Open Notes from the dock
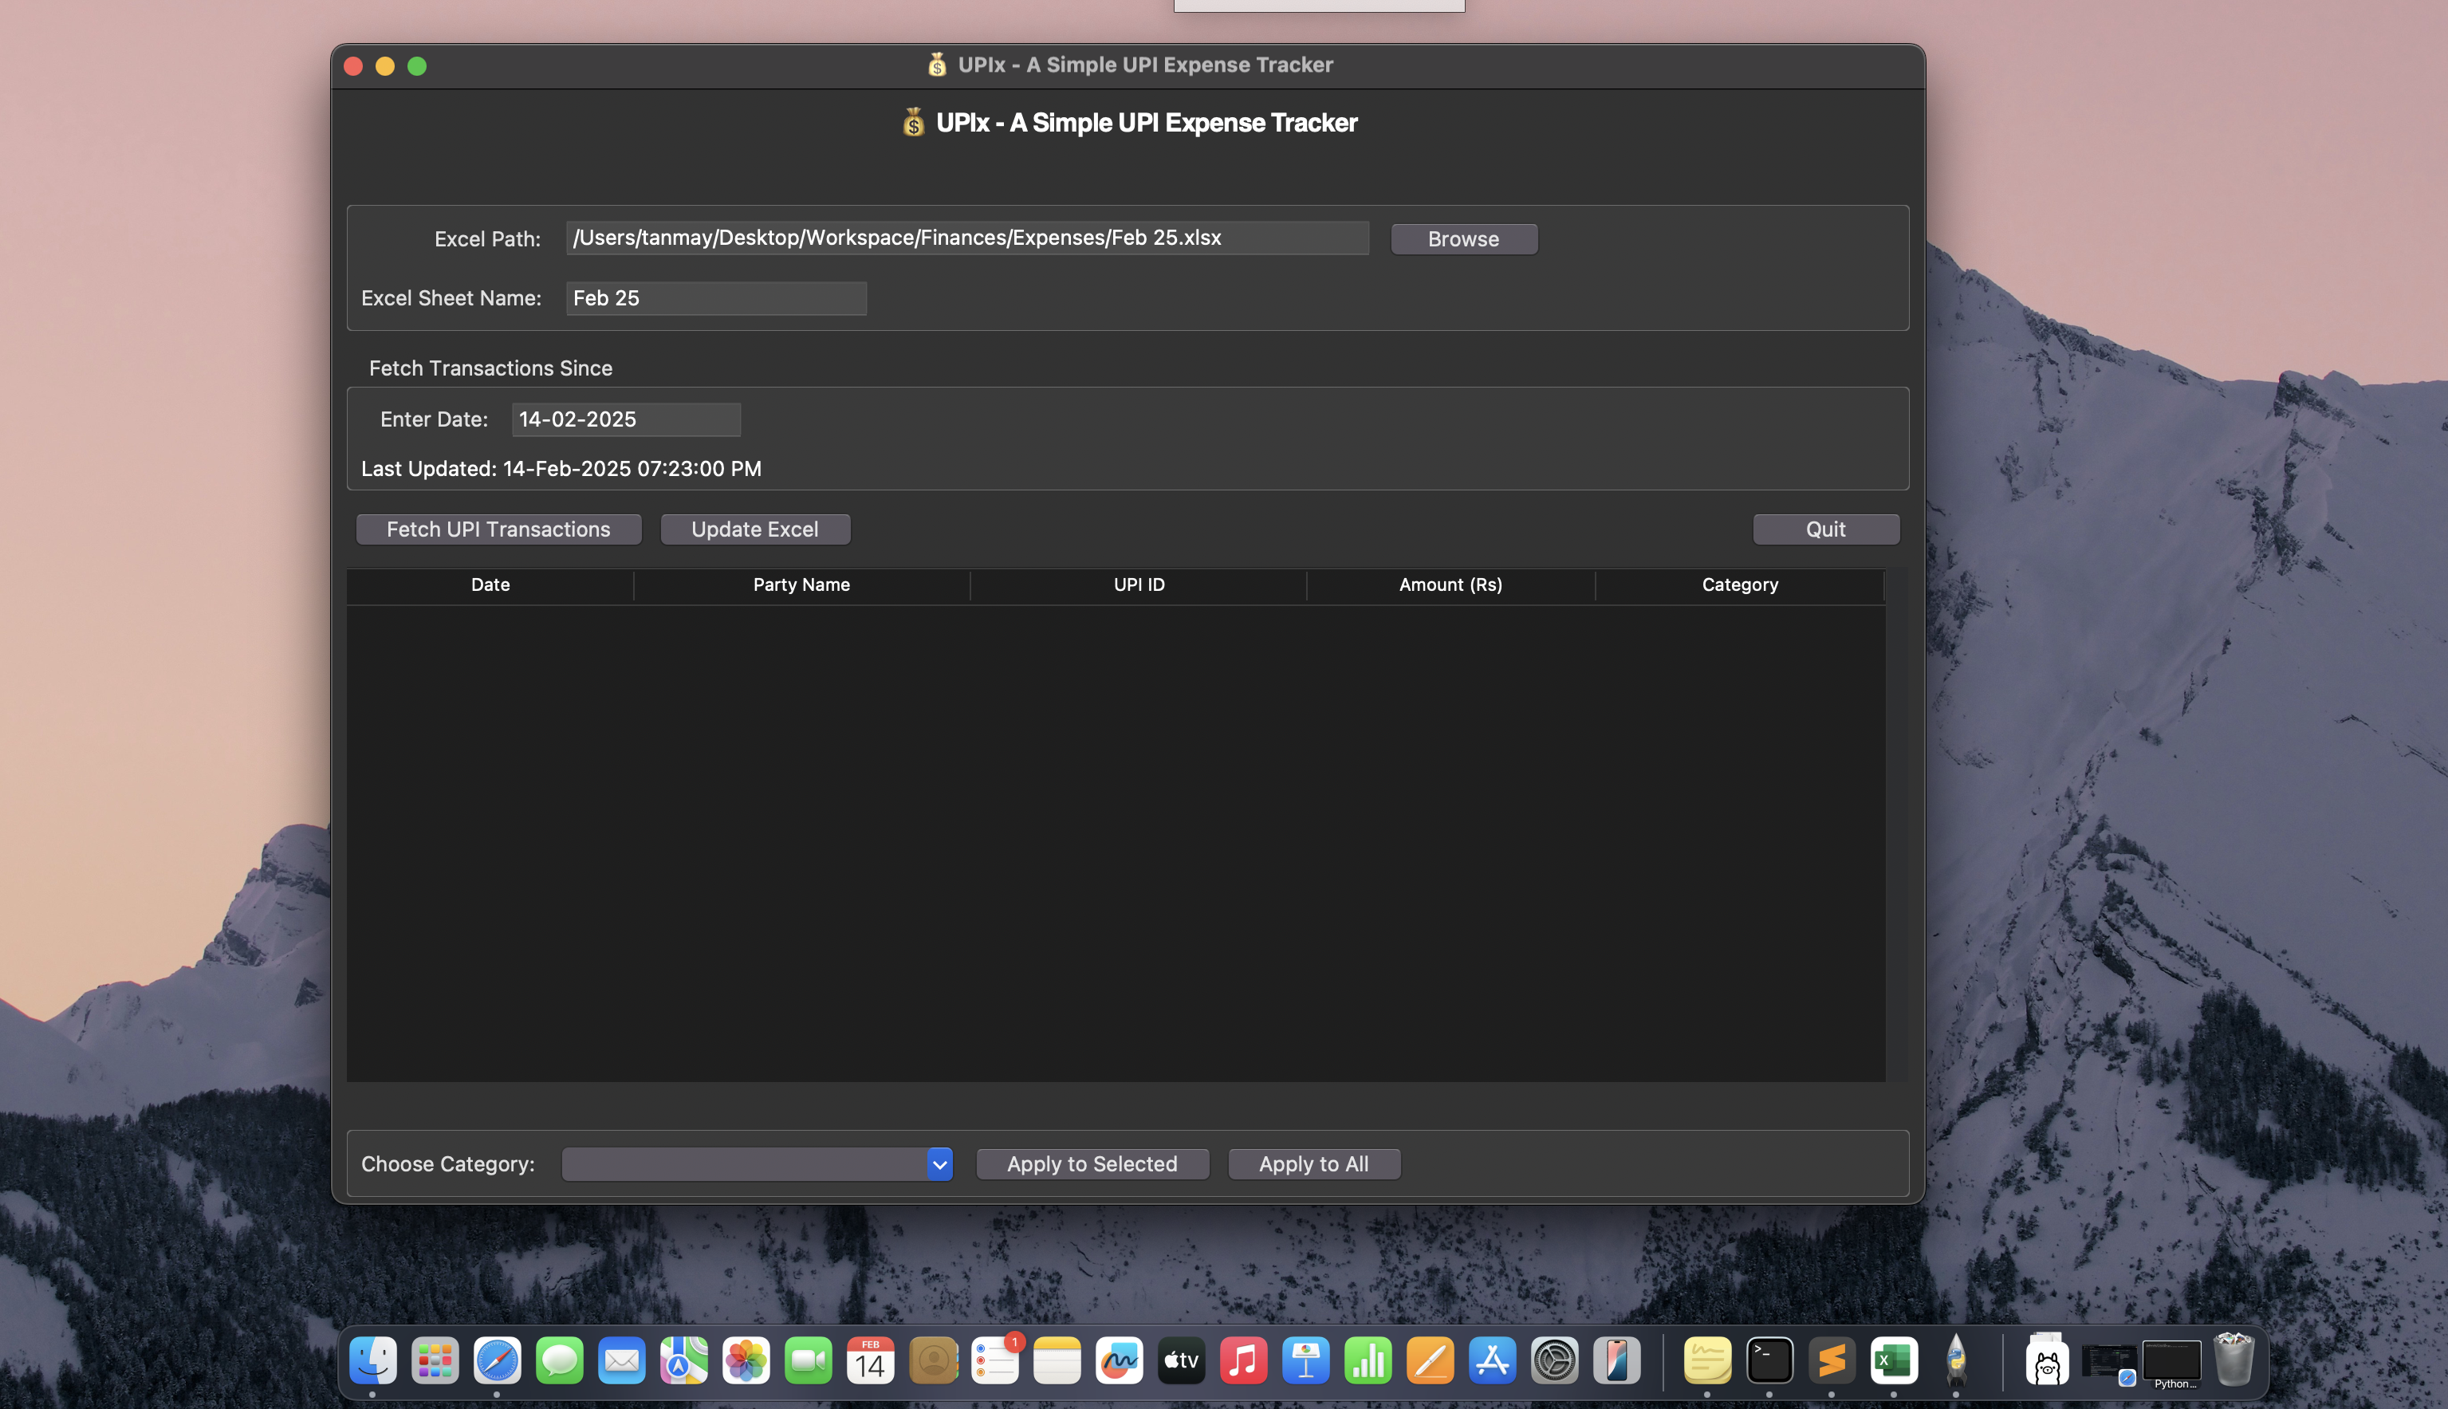 [x=1057, y=1362]
